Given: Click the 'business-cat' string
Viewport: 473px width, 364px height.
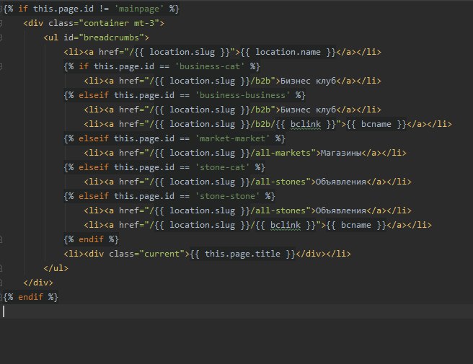Looking at the screenshot, I should click(x=210, y=66).
